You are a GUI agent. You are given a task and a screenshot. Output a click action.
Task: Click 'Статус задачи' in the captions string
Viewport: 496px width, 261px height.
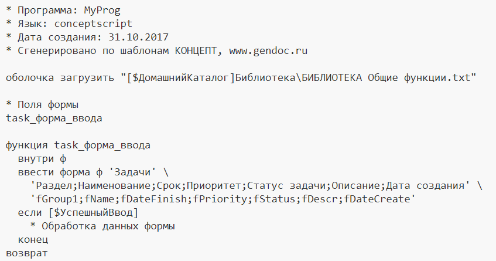(286, 185)
